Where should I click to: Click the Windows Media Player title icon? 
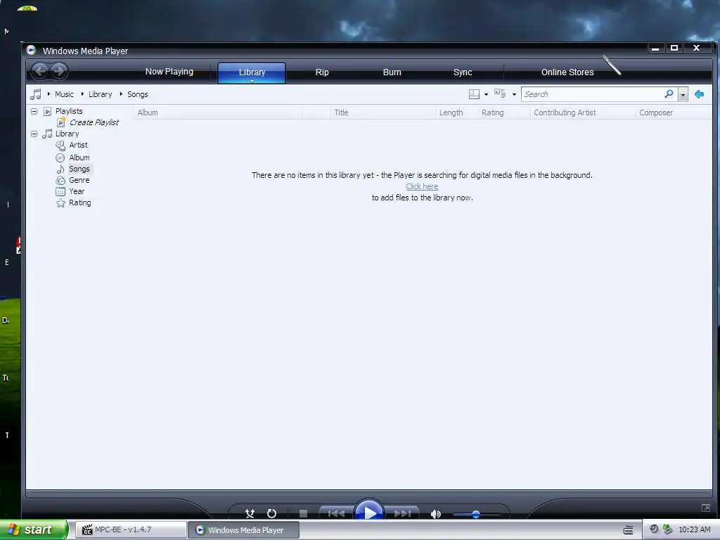pos(31,50)
